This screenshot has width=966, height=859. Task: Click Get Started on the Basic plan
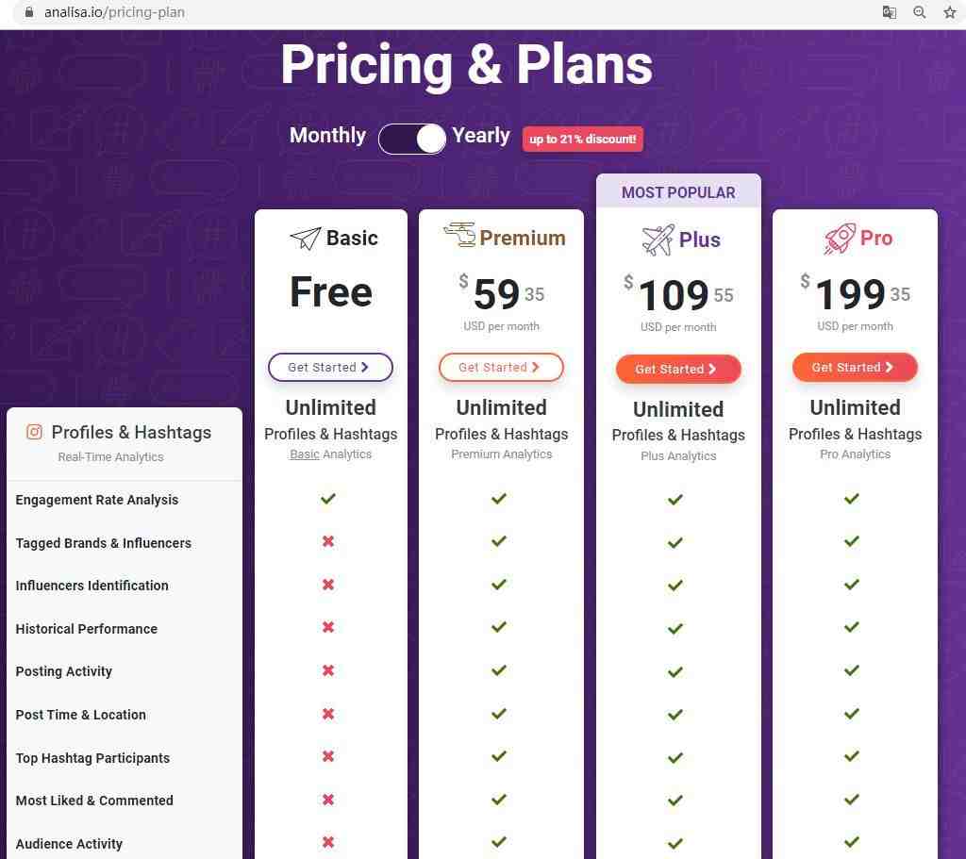pyautogui.click(x=330, y=367)
